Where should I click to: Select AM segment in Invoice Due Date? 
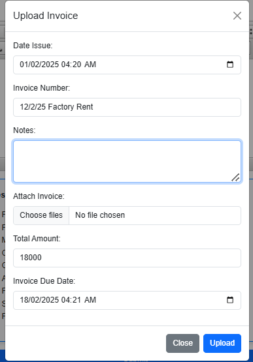(90, 300)
